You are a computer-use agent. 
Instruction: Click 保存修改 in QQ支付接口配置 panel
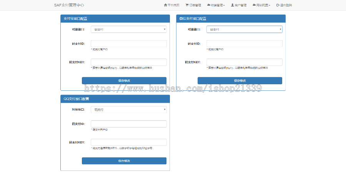click(124, 161)
